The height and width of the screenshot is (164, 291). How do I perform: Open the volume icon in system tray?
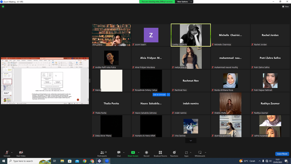(271, 161)
